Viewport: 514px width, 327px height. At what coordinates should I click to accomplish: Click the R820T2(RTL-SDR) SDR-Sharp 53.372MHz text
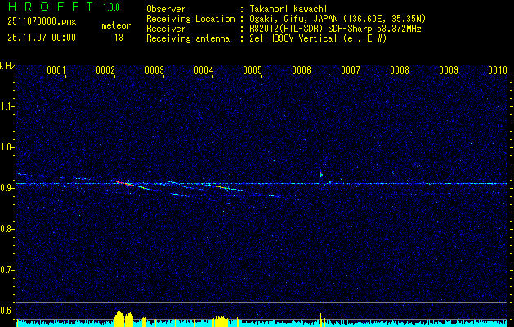click(x=335, y=29)
